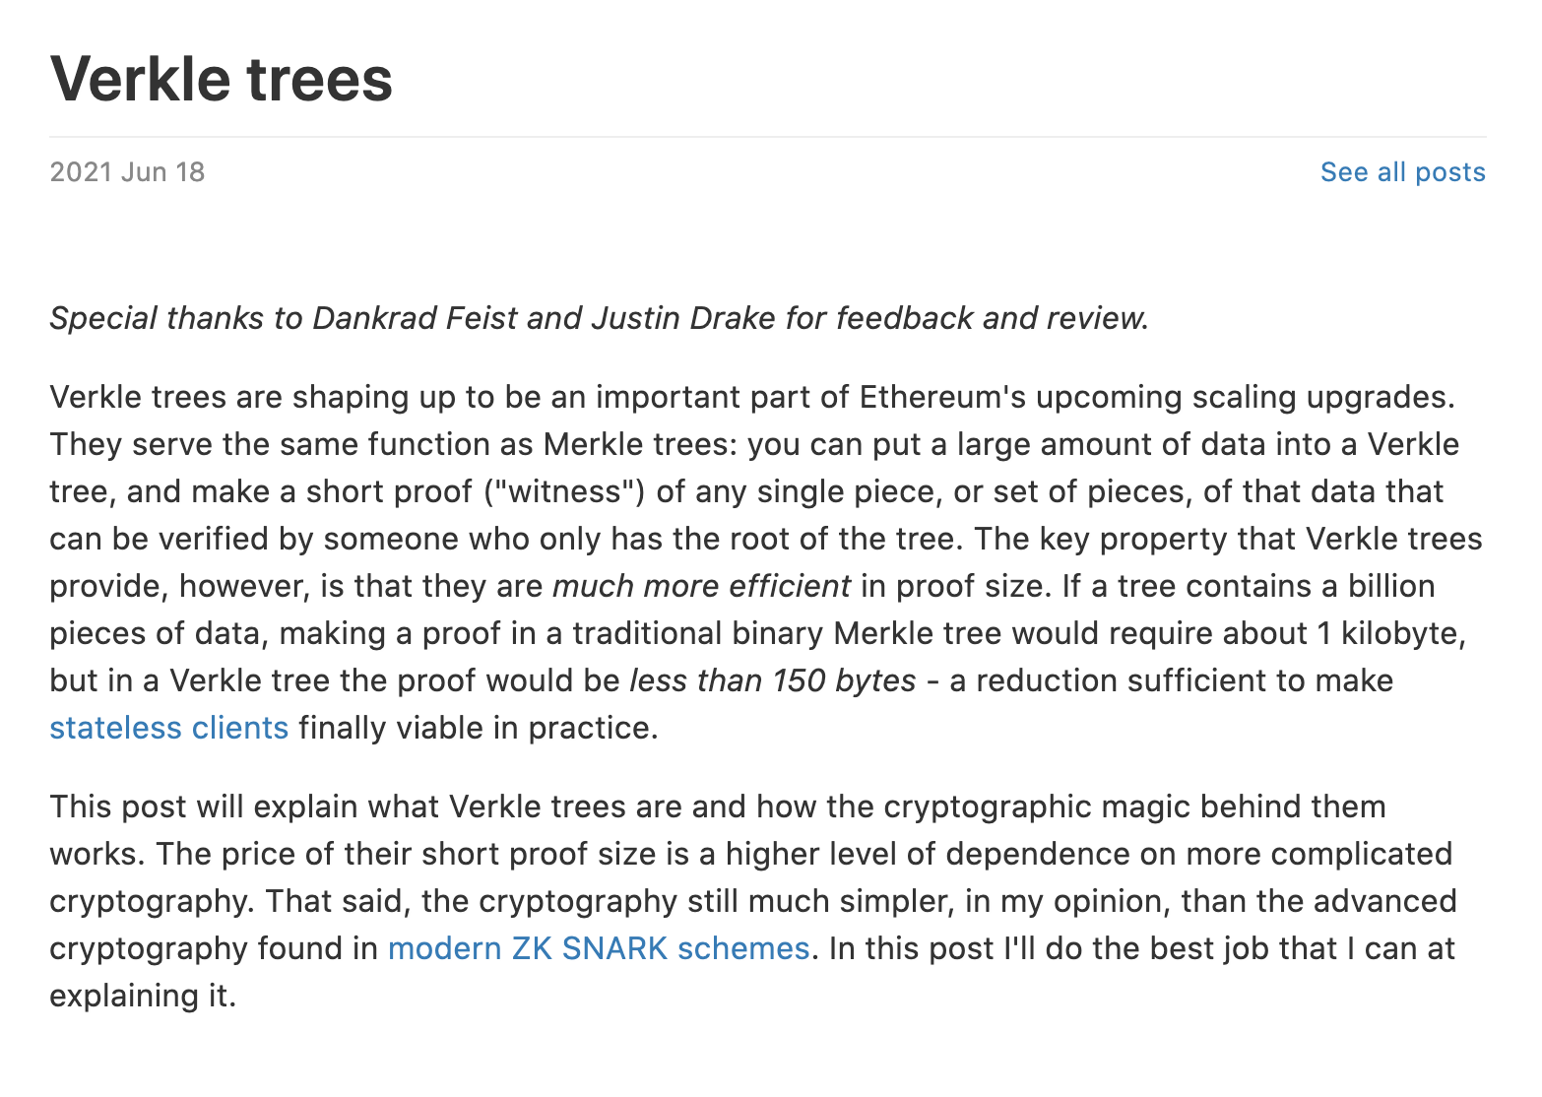
Task: Open the 'See all posts' link
Action: [1402, 172]
